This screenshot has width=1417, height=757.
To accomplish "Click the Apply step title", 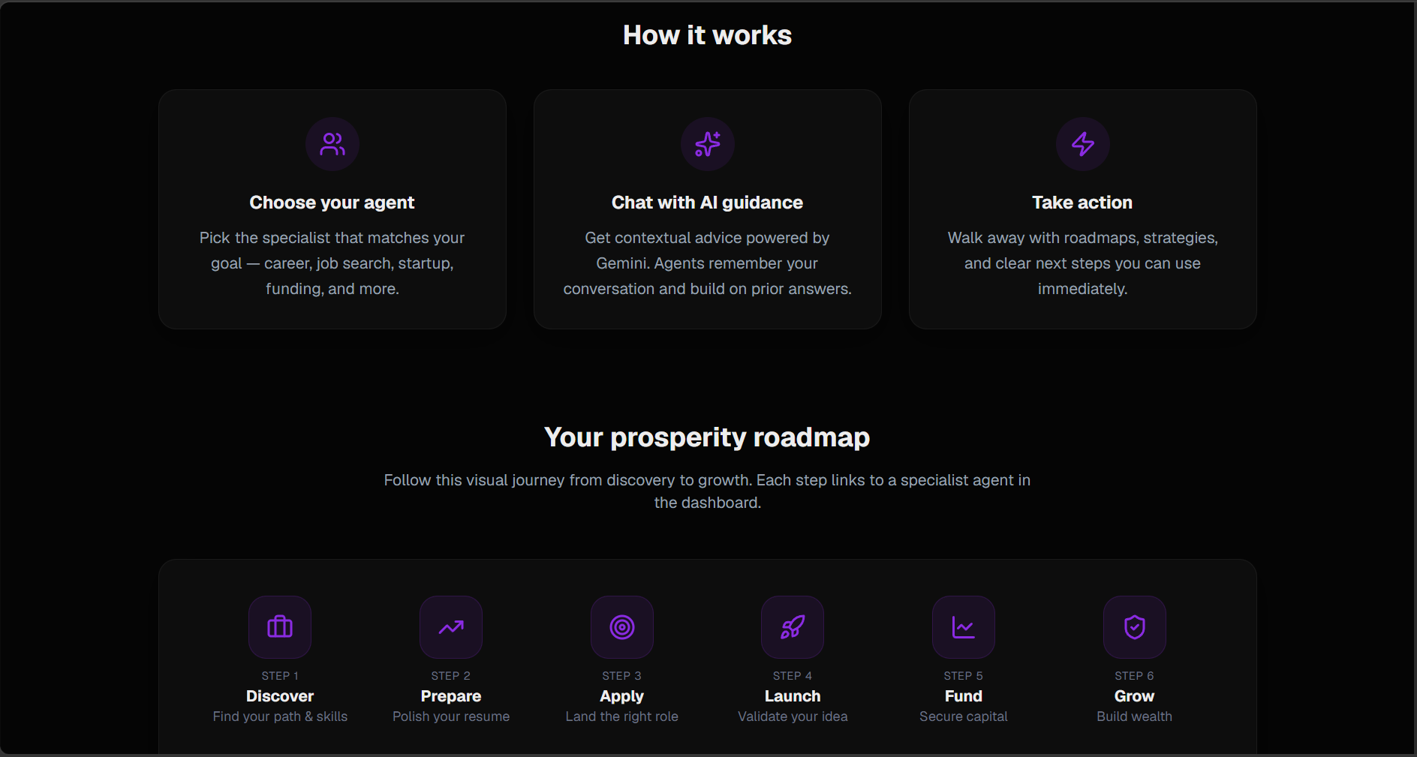I will [622, 696].
